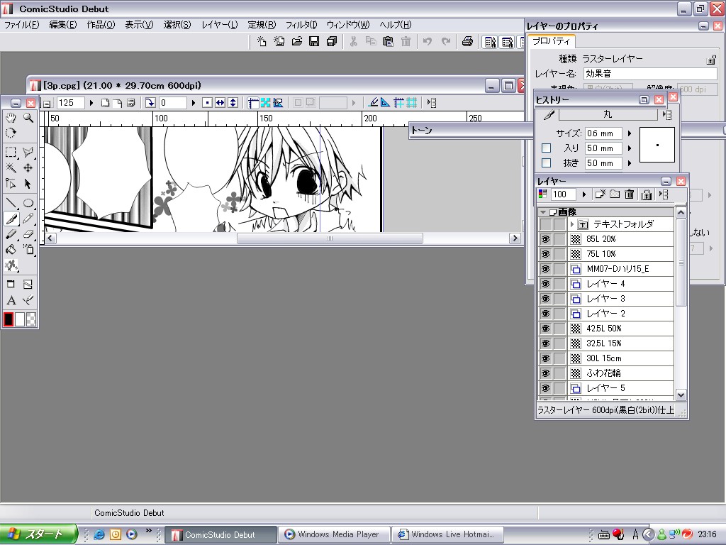Viewport: 726px width, 545px height.
Task: Open the フィルタ(I) menu
Action: (x=301, y=25)
